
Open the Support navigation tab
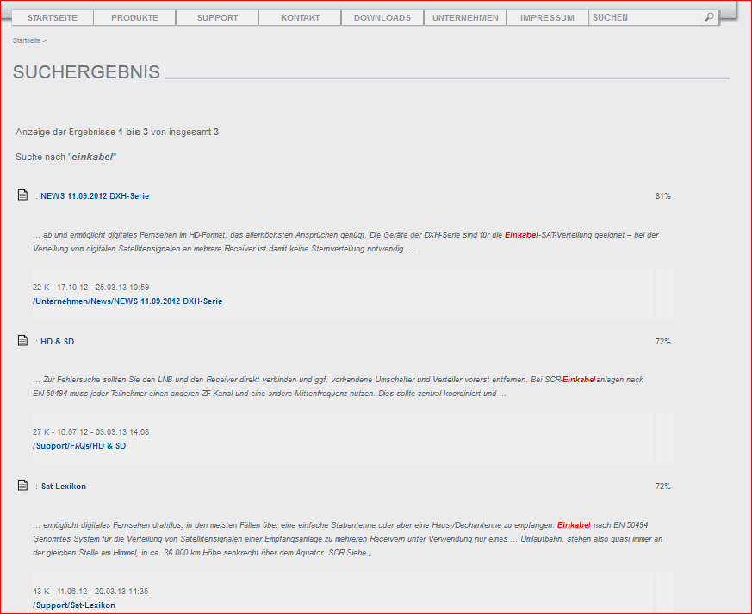tap(217, 18)
